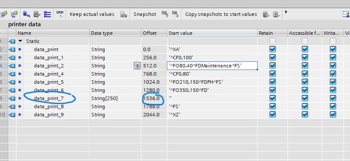Click the Writa... column header
350x161 pixels.
coord(333,33)
